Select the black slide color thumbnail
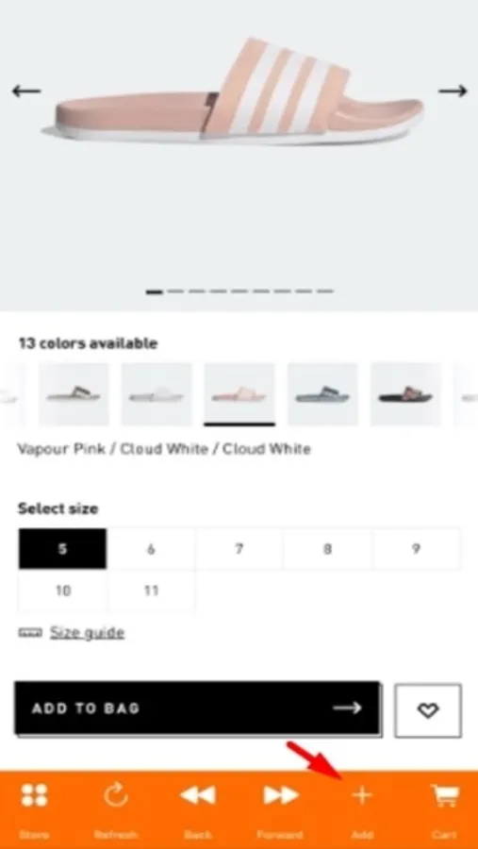Screen dimensions: 478x849 (405, 394)
